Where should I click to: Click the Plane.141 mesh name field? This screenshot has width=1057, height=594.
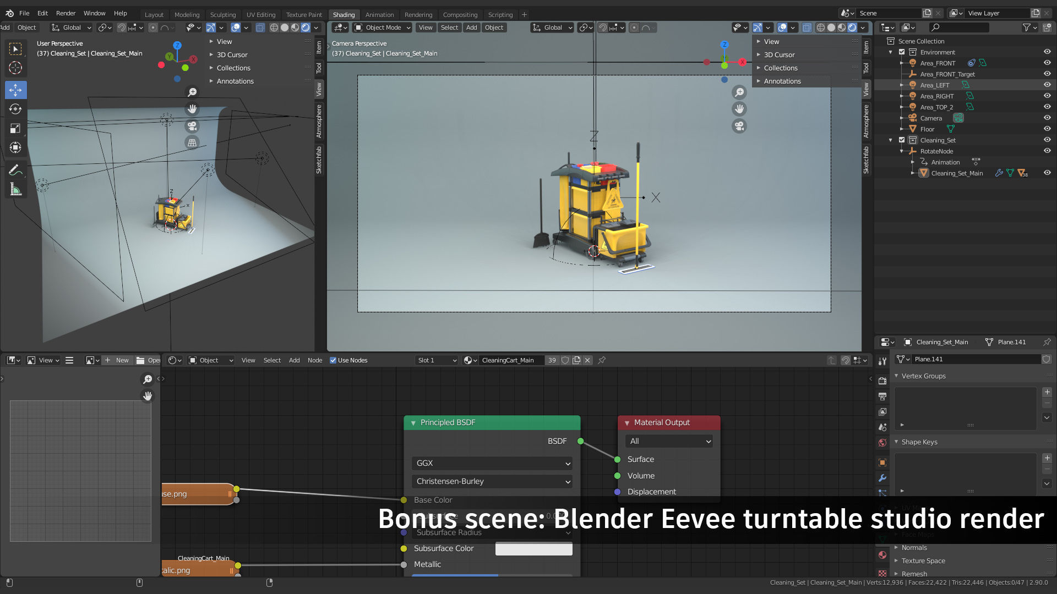pyautogui.click(x=975, y=359)
